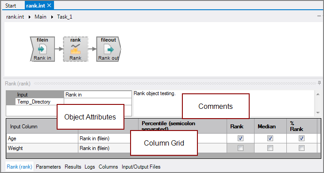Uncheck Median checkbox for Age row
Image resolution: width=324 pixels, height=173 pixels.
pos(270,138)
